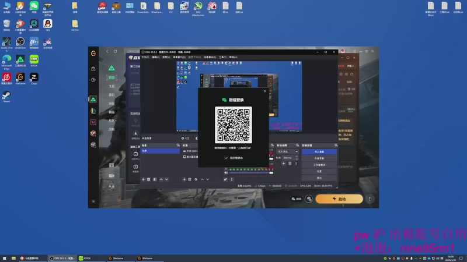Screen dimensions: 467x262
Task: Open the MSI Afterburner desktop shortcut
Action: coord(198,8)
